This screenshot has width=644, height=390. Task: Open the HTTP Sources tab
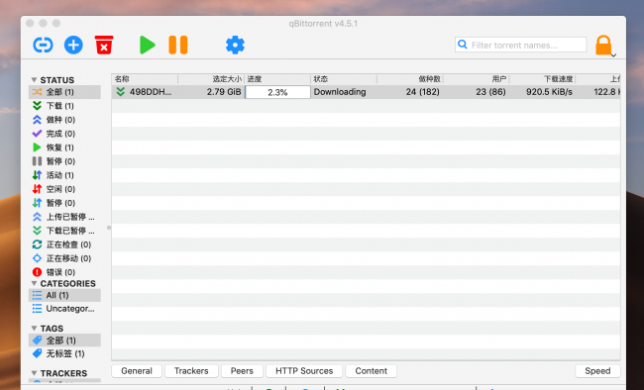pos(304,371)
